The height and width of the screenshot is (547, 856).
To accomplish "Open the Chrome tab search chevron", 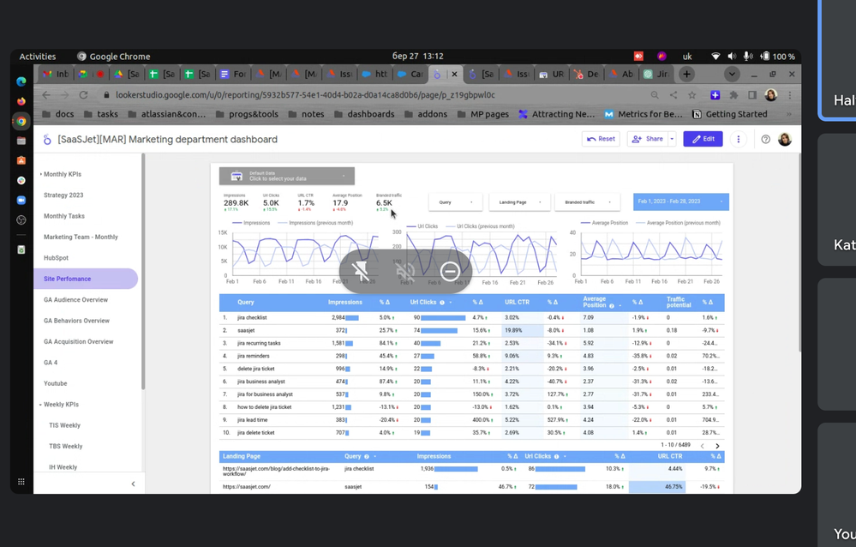I will click(732, 74).
